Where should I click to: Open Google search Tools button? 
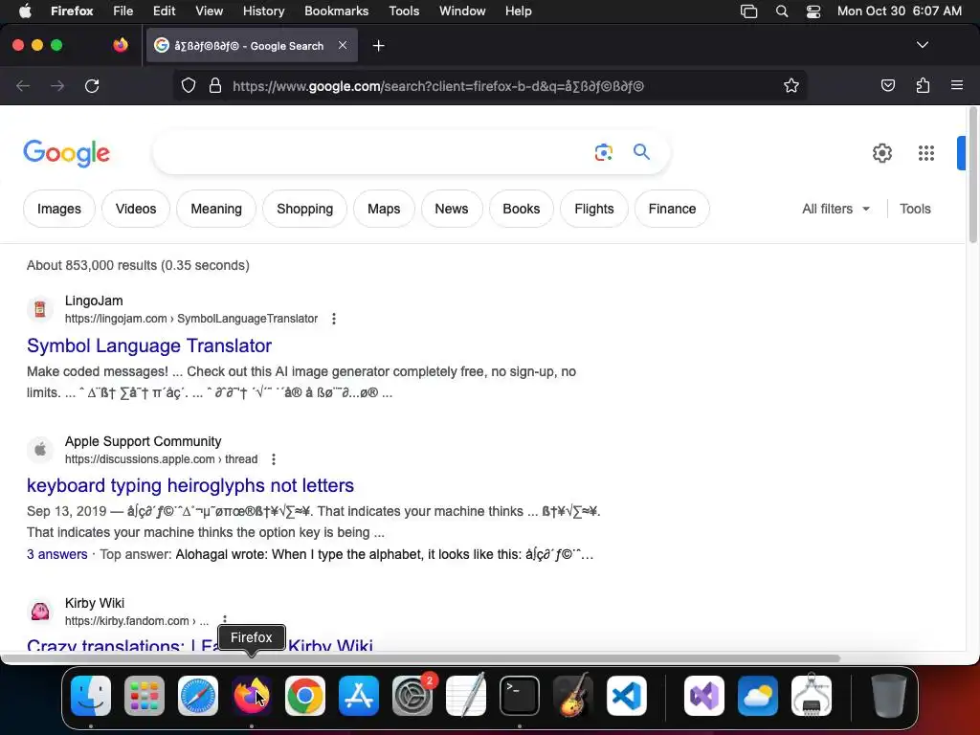pos(915,209)
